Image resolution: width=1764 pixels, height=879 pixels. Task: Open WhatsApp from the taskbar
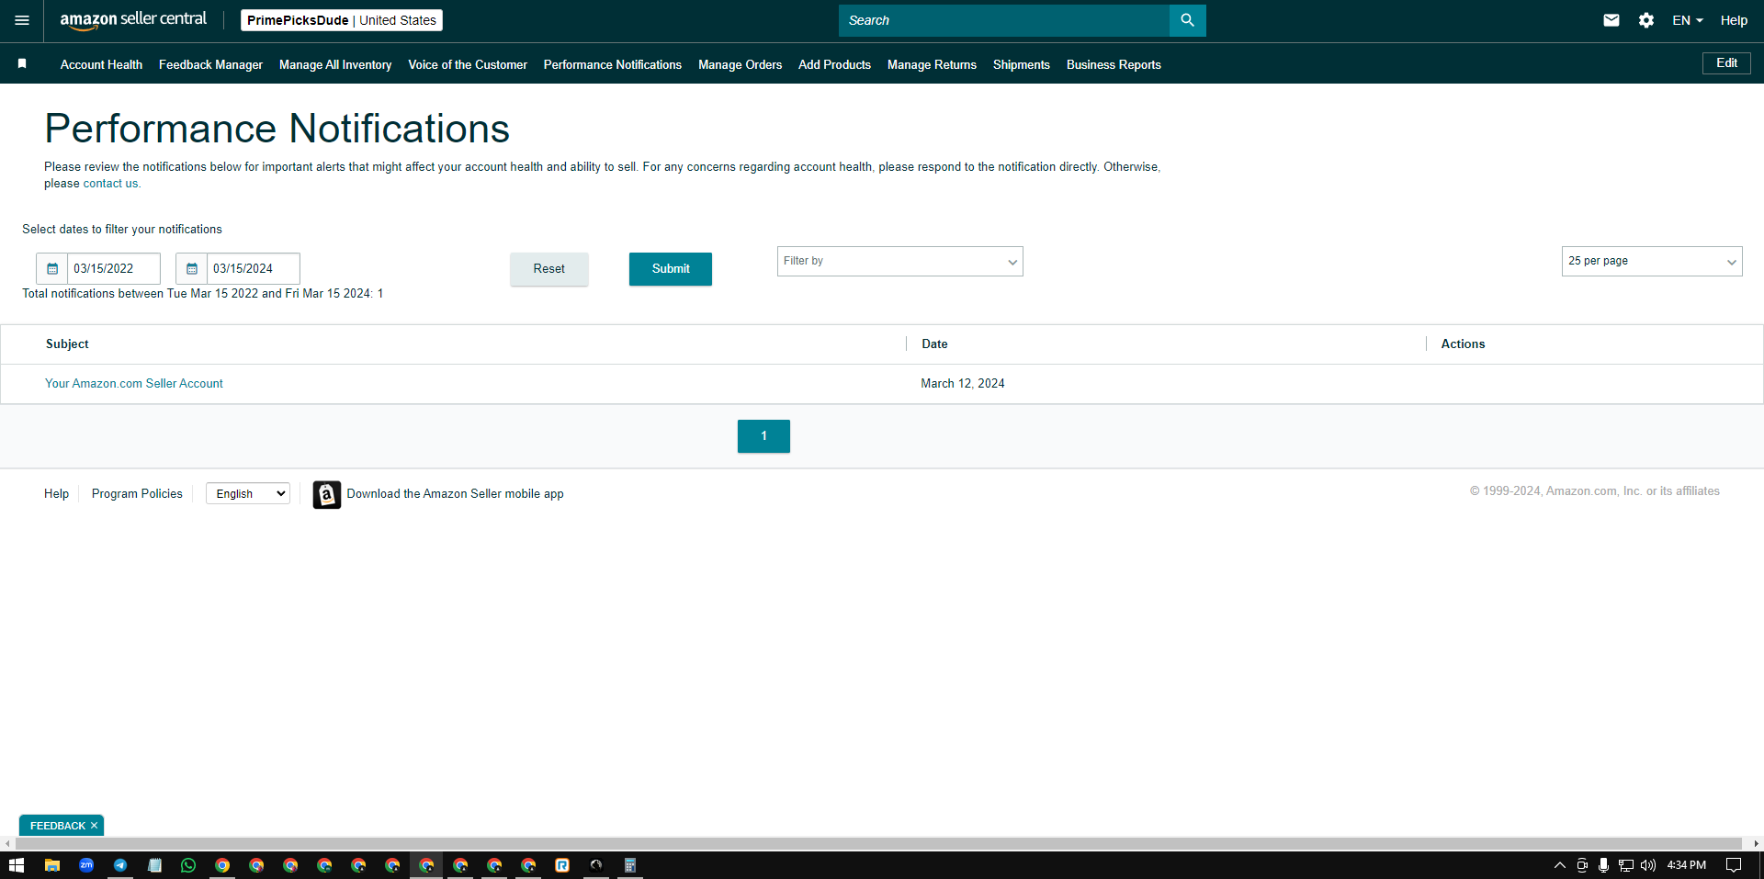(188, 865)
